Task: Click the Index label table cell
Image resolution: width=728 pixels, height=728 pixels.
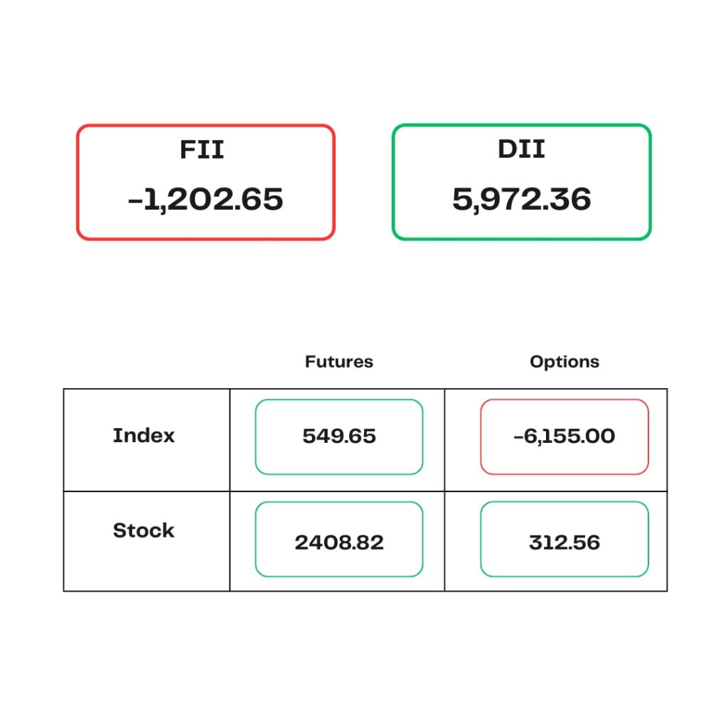Action: [x=146, y=440]
